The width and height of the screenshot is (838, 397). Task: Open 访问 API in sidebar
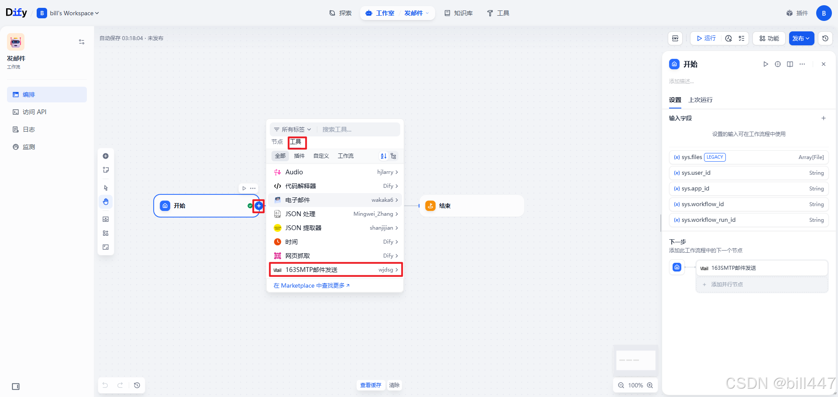47,112
